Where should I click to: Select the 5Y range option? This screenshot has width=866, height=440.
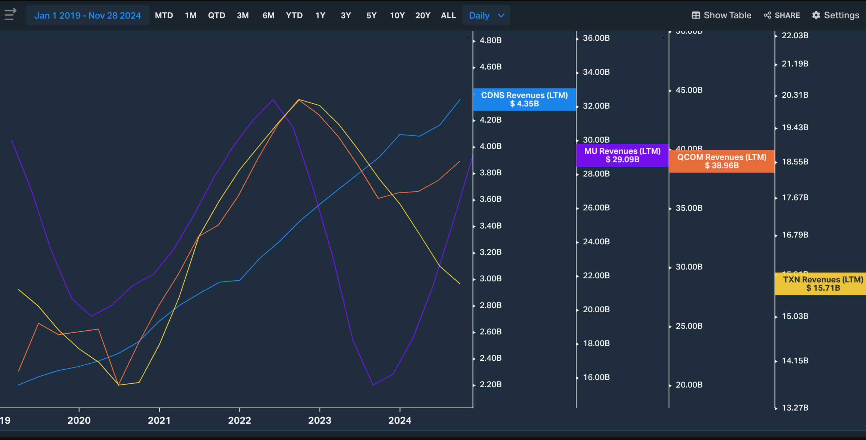[x=371, y=15]
